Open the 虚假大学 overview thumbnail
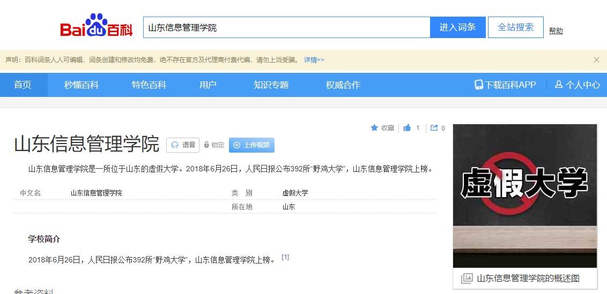This screenshot has width=607, height=294. pyautogui.click(x=524, y=195)
